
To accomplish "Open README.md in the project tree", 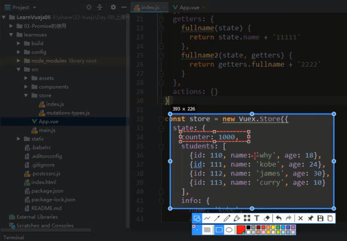I will 43,208.
